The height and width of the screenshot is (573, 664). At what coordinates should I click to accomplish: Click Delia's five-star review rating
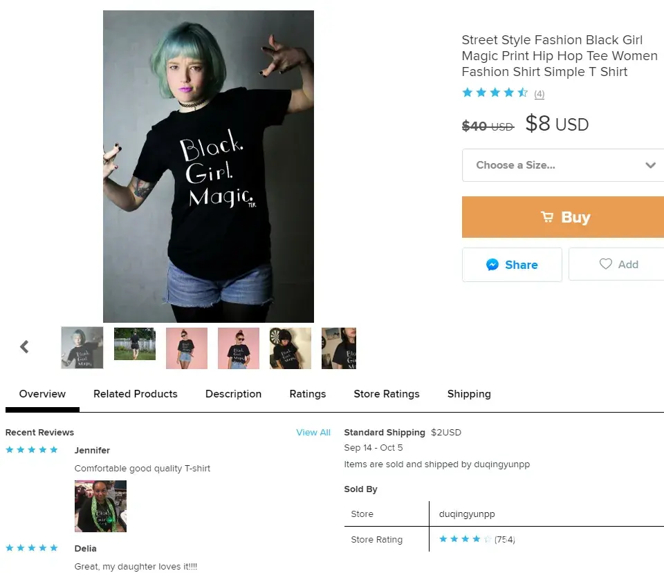(32, 548)
